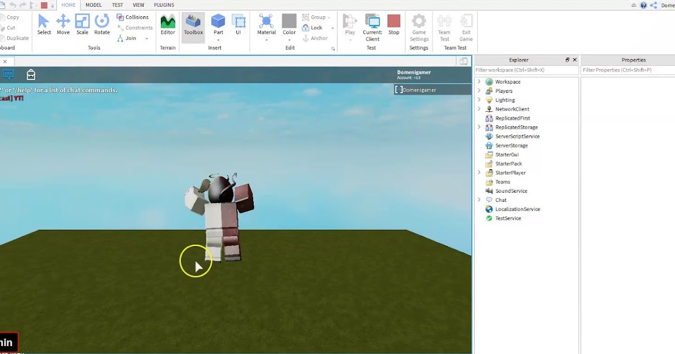Click the Copy command

tap(10, 17)
